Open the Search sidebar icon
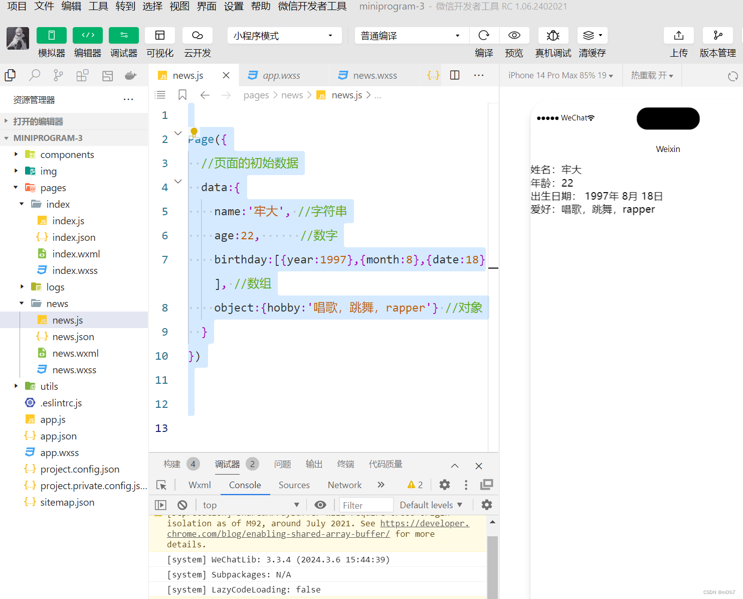The width and height of the screenshot is (743, 599). coord(34,75)
